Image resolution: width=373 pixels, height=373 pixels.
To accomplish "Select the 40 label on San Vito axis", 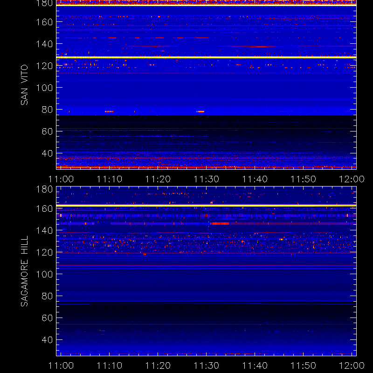I will [47, 153].
